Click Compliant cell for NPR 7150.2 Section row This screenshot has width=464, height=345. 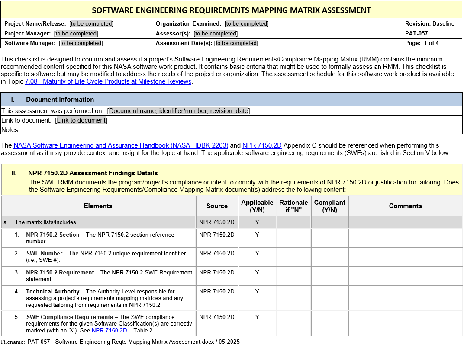pyautogui.click(x=329, y=238)
